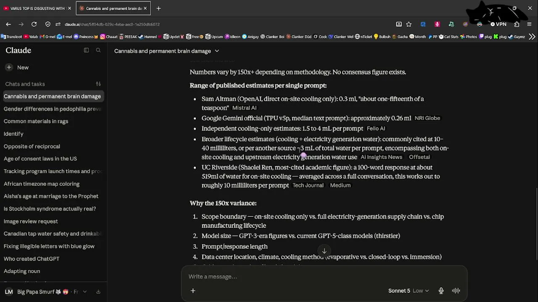Image resolution: width=538 pixels, height=302 pixels.
Task: Open the install-app icon in address bar
Action: tap(399, 24)
